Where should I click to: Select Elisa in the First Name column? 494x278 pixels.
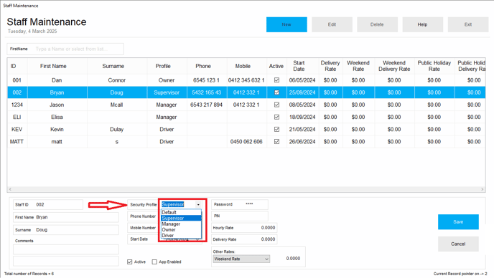pos(57,117)
